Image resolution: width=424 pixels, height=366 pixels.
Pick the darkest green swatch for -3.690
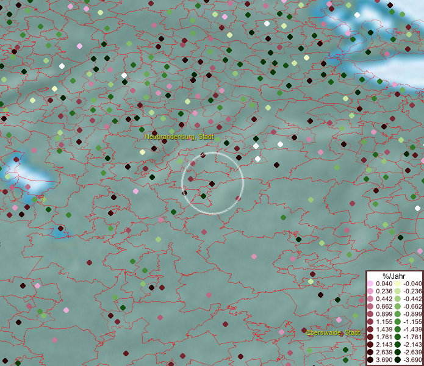(x=398, y=360)
